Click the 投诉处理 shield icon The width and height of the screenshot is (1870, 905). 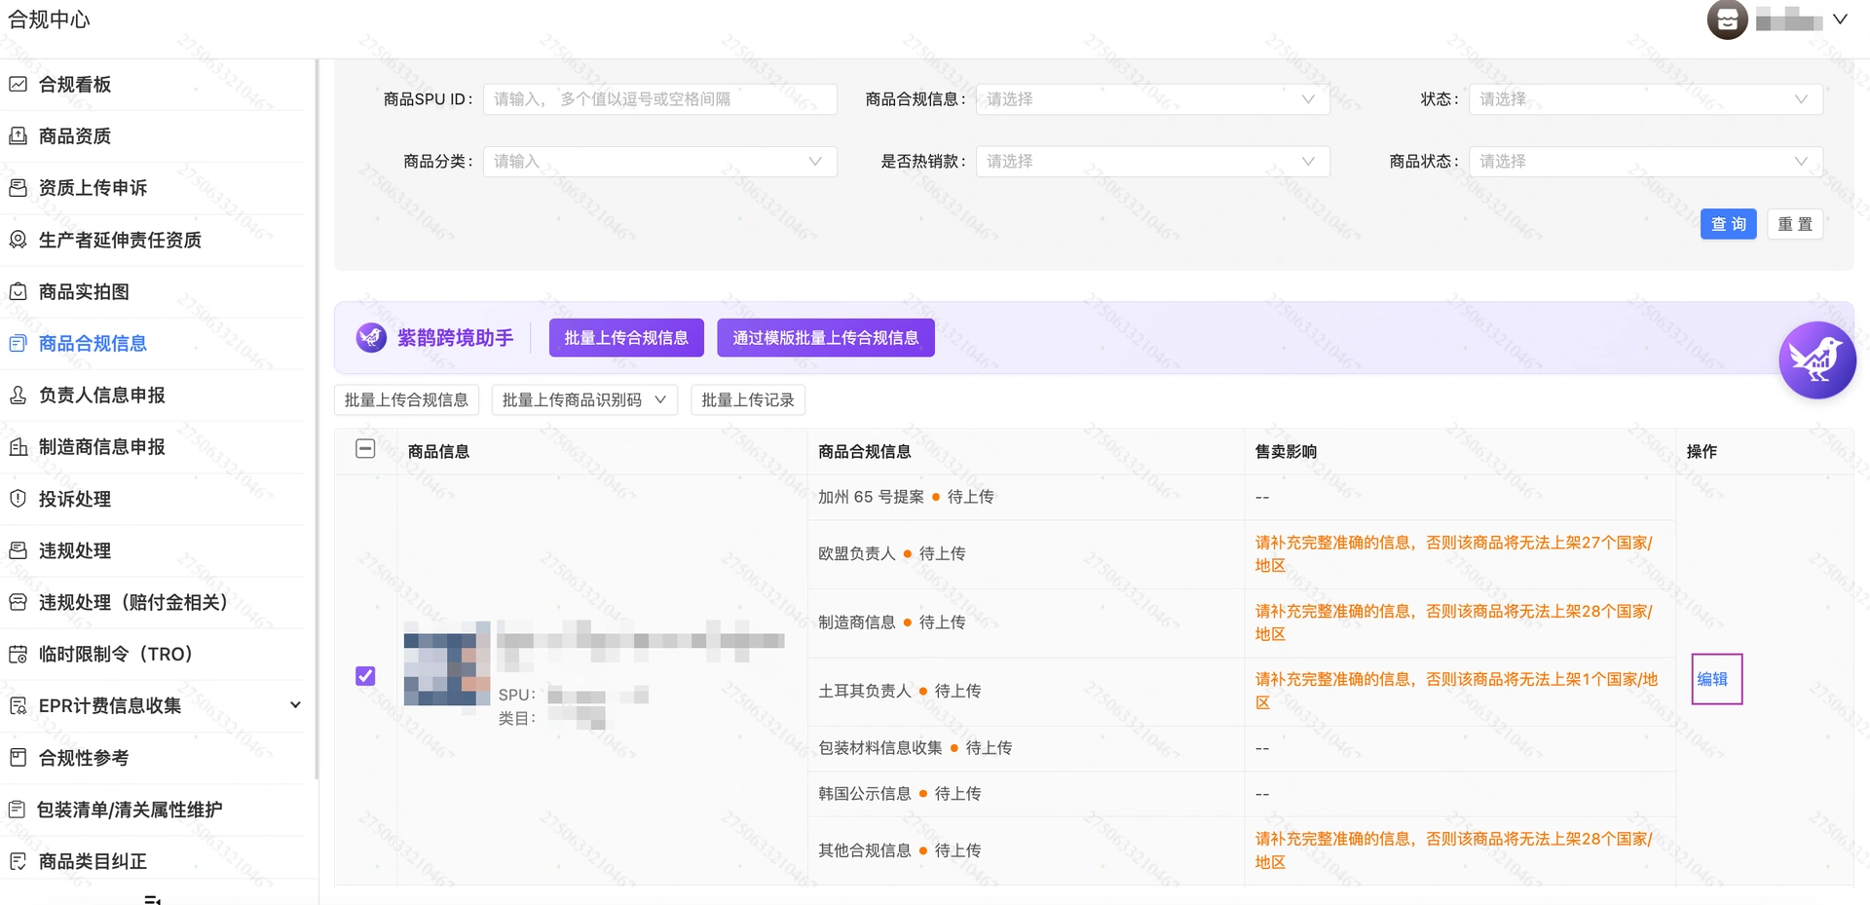[x=18, y=498]
